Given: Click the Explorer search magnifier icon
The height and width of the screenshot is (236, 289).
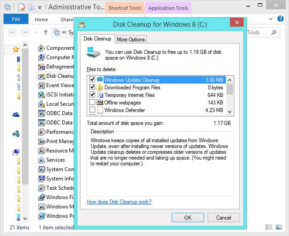Looking at the screenshot, I should pos(274,32).
